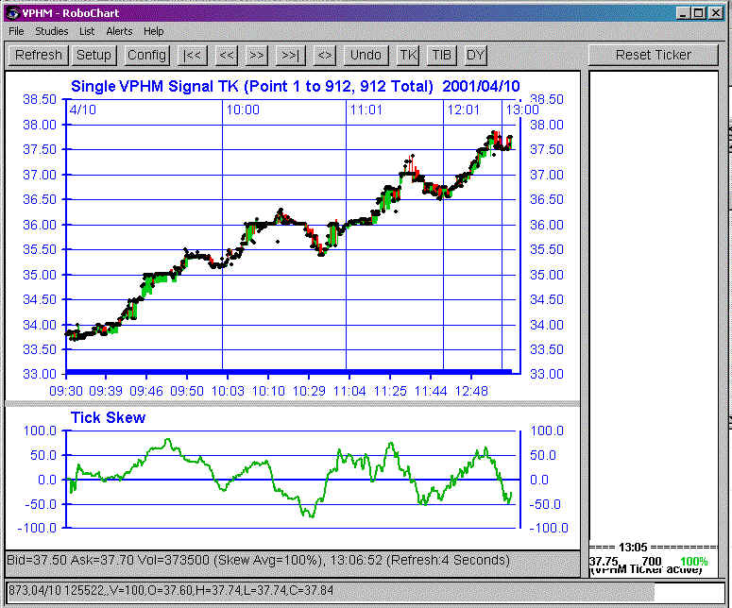Screen dimensions: 732x608
Task: Click the Undo button
Action: 366,55
